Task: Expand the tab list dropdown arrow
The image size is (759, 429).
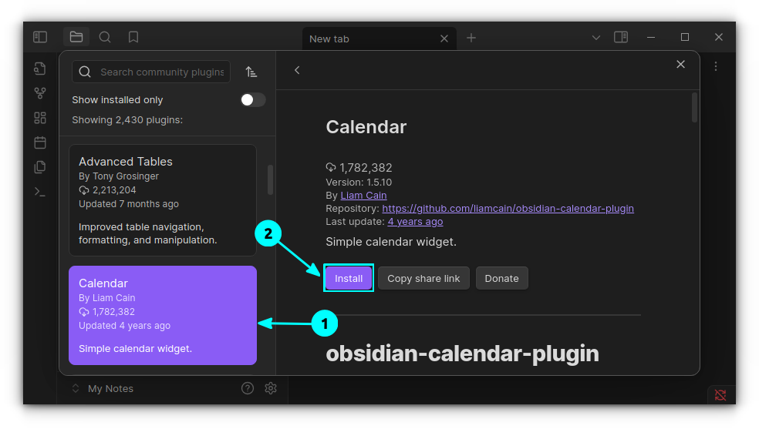Action: (595, 38)
